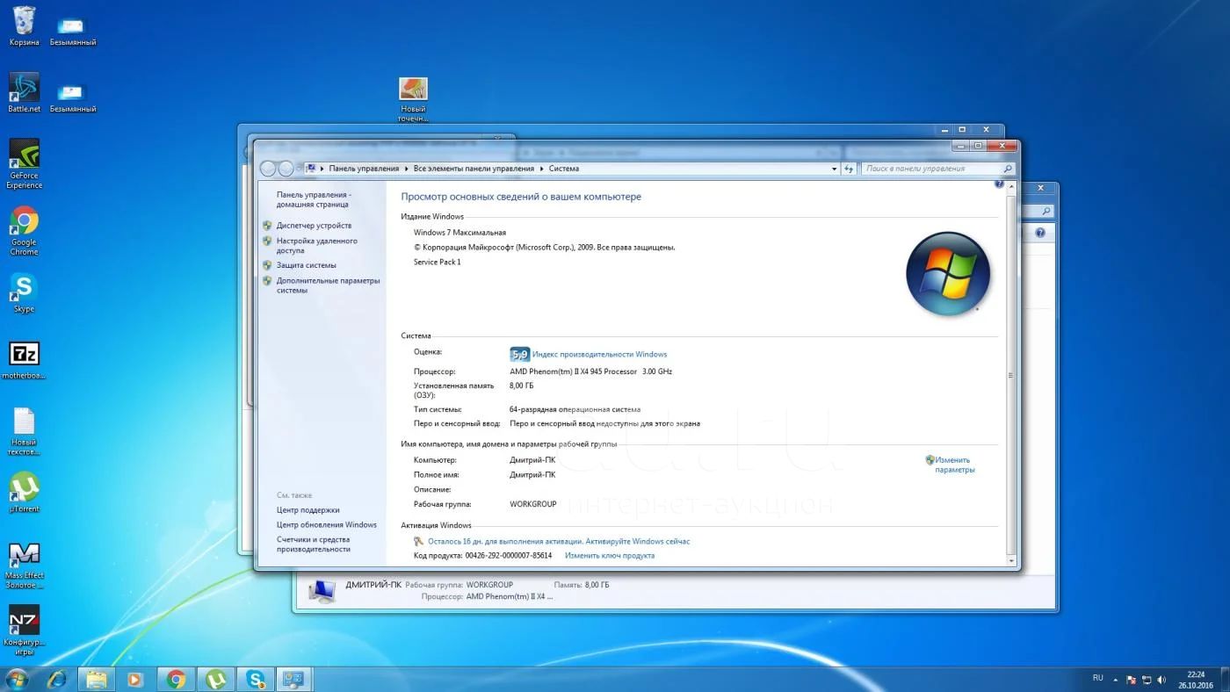
Task: Select the µTorrent desktop shortcut
Action: (x=24, y=493)
